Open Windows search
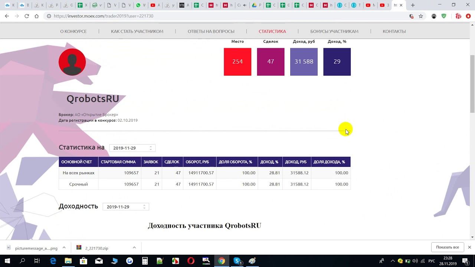 22,261
